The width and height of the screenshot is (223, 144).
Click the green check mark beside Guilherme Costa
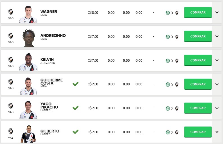coord(75,84)
